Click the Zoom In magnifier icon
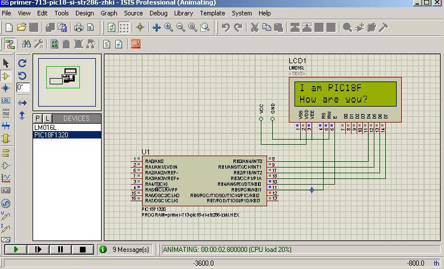444x269 pixels. tap(169, 27)
